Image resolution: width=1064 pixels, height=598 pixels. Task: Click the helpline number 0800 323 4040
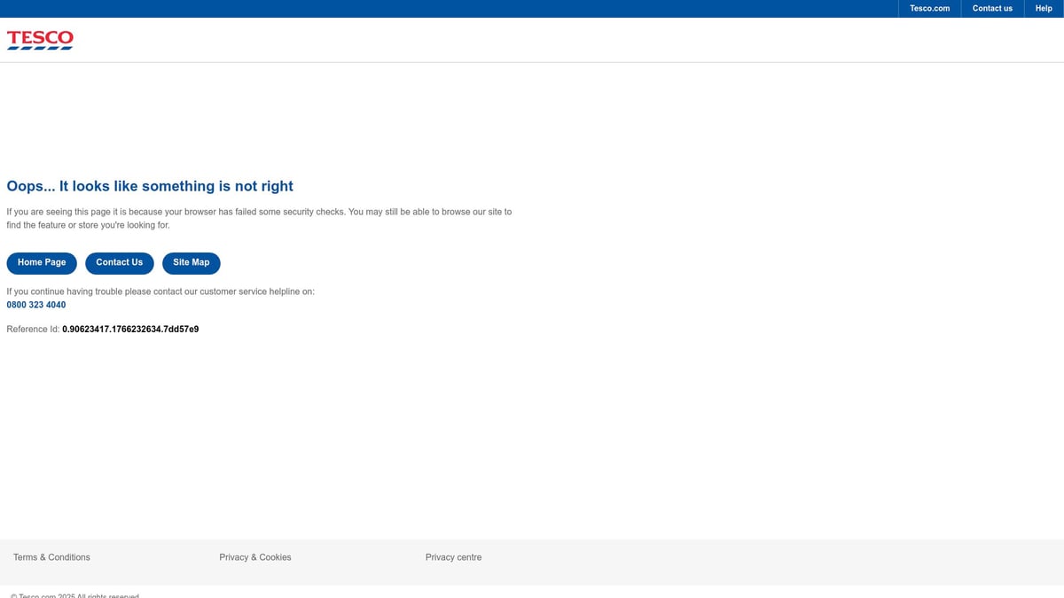(36, 305)
